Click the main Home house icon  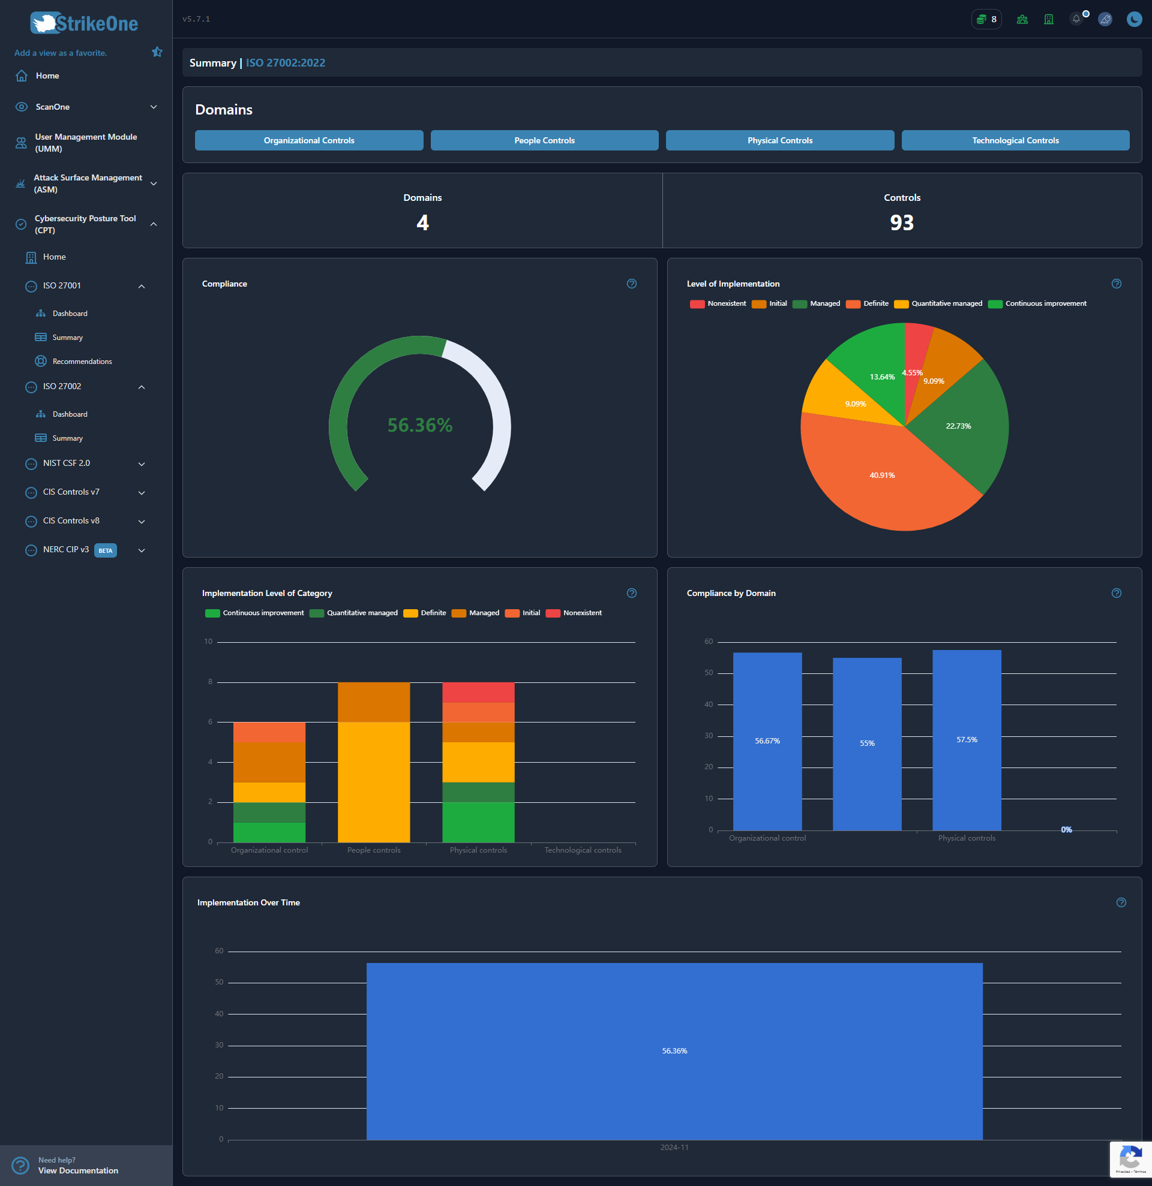(x=21, y=76)
